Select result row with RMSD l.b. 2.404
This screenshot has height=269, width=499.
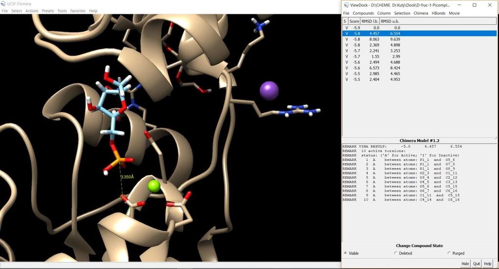[x=419, y=79]
